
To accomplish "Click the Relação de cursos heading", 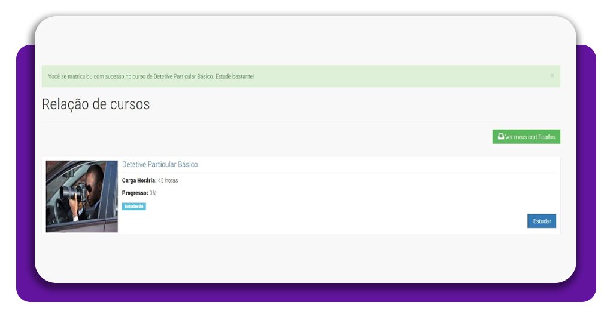I will point(96,104).
